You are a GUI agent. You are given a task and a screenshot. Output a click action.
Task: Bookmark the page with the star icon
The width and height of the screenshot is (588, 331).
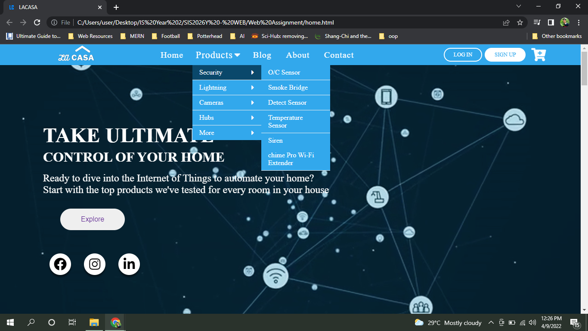coord(519,22)
